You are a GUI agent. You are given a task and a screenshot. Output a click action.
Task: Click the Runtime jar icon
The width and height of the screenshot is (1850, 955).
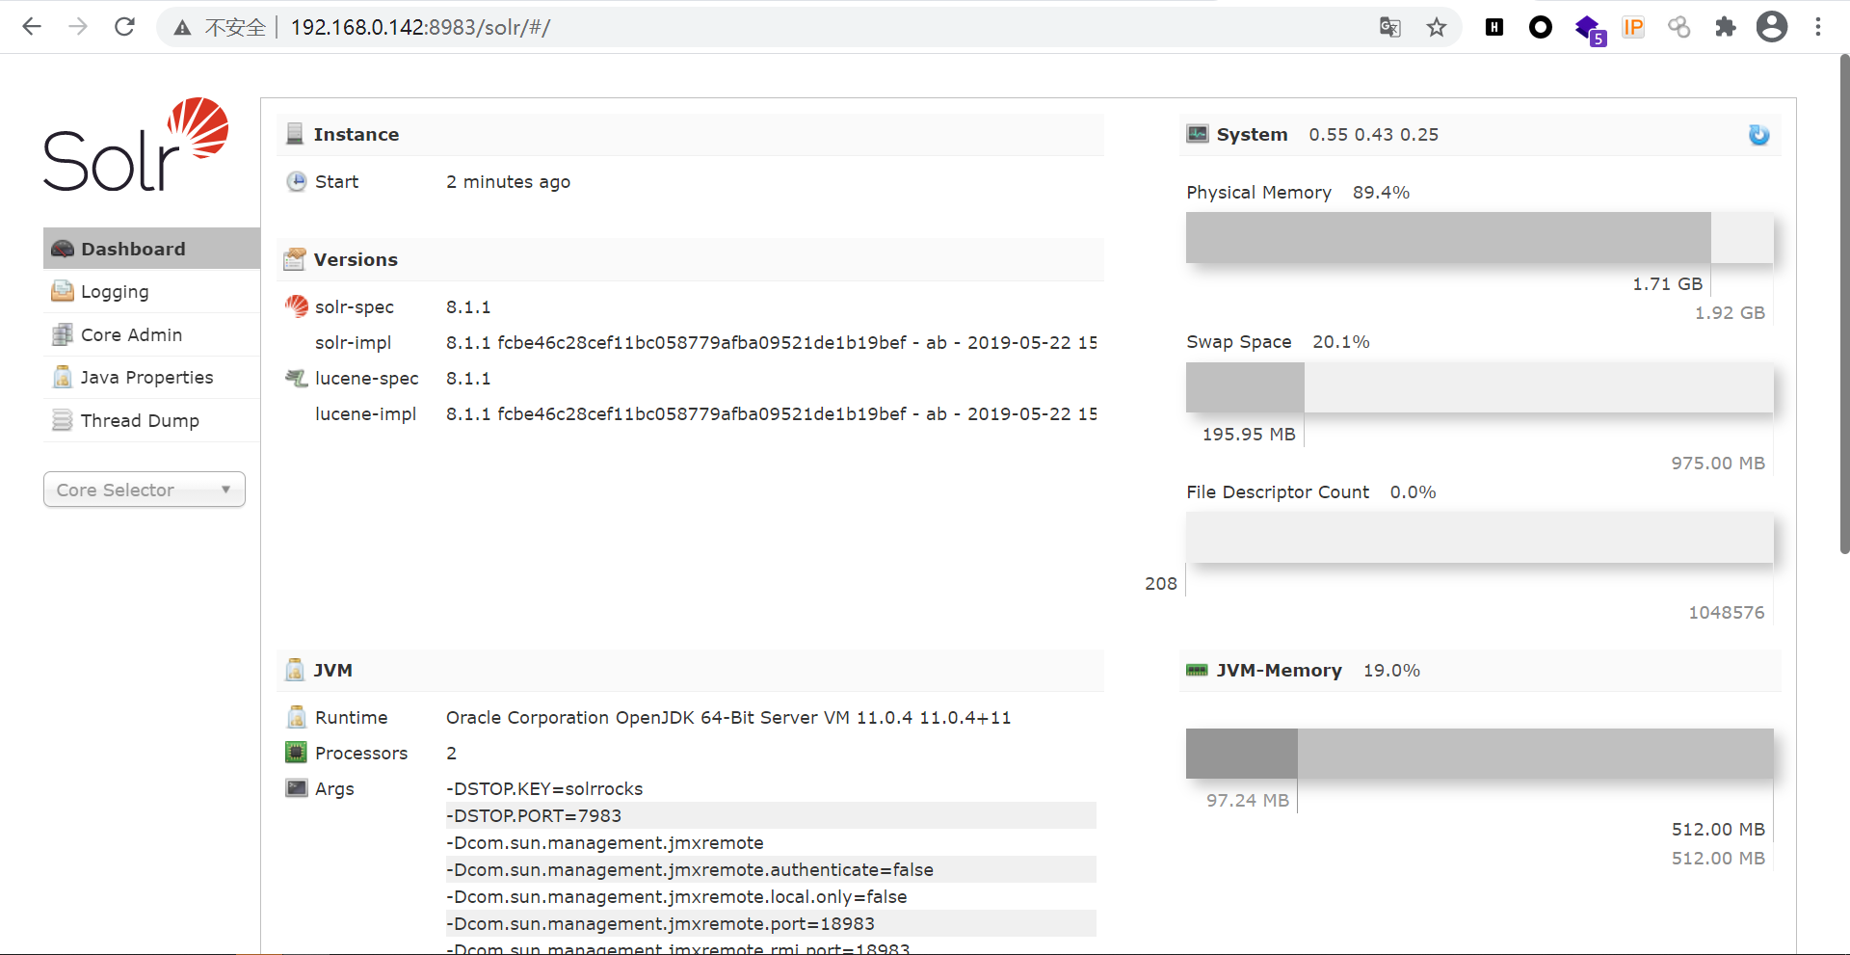(x=297, y=717)
